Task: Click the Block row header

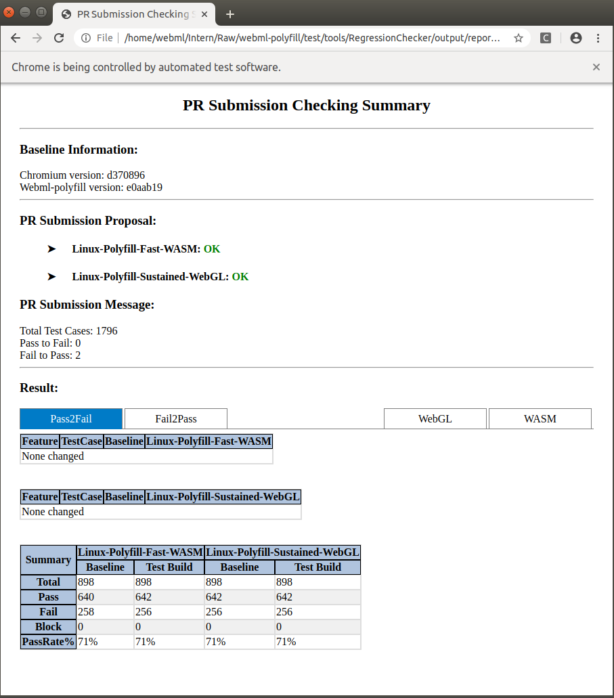Action: 48,627
